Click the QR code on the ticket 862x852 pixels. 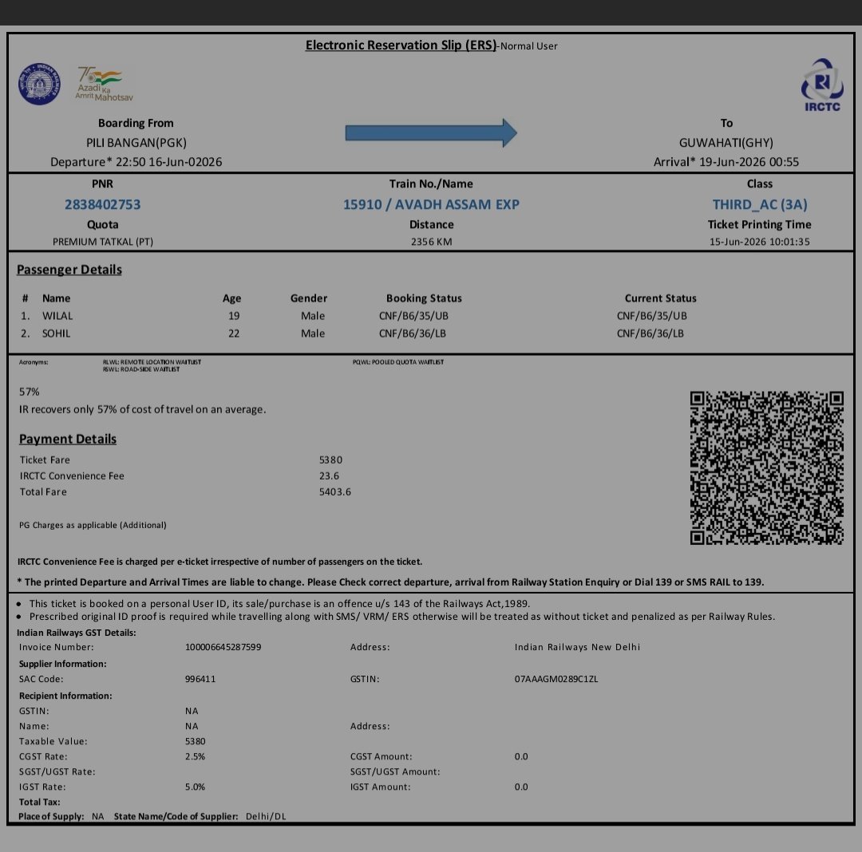[767, 467]
